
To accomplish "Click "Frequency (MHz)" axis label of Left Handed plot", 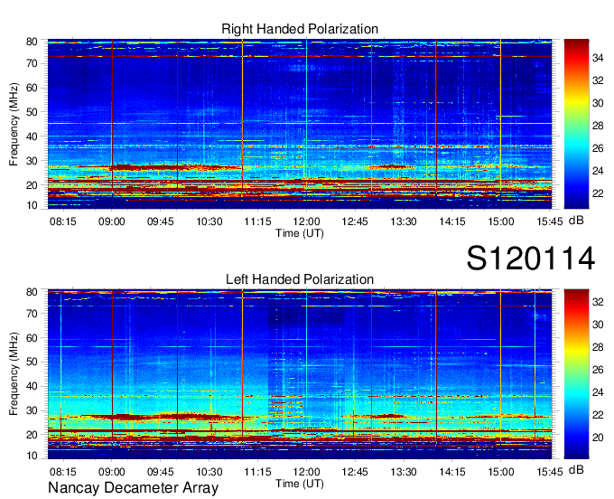I will (x=14, y=374).
